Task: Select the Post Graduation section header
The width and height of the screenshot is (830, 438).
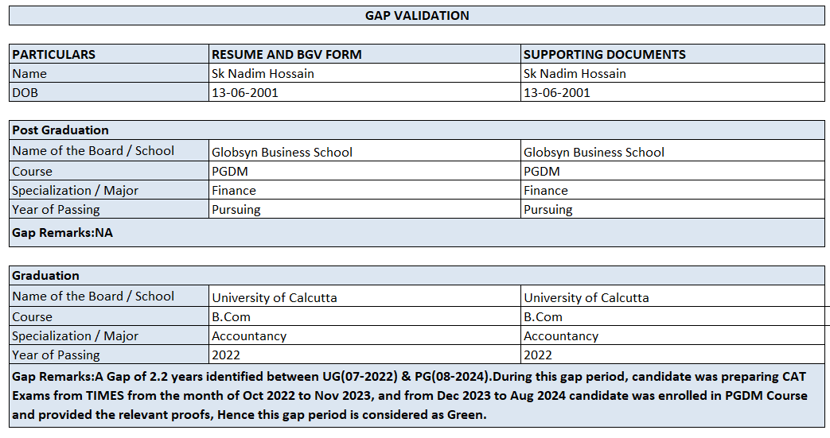Action: pyautogui.click(x=60, y=130)
